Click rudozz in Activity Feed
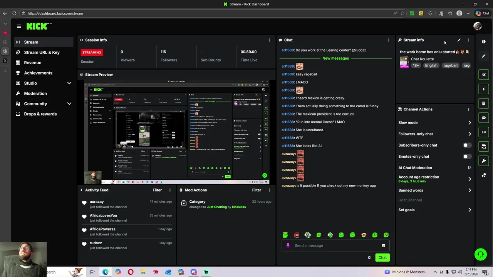This screenshot has height=277, width=493. [x=96, y=243]
